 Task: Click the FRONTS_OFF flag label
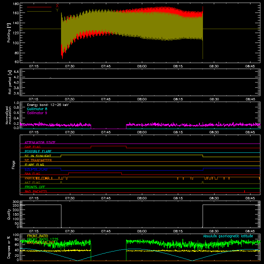[x=35, y=187]
